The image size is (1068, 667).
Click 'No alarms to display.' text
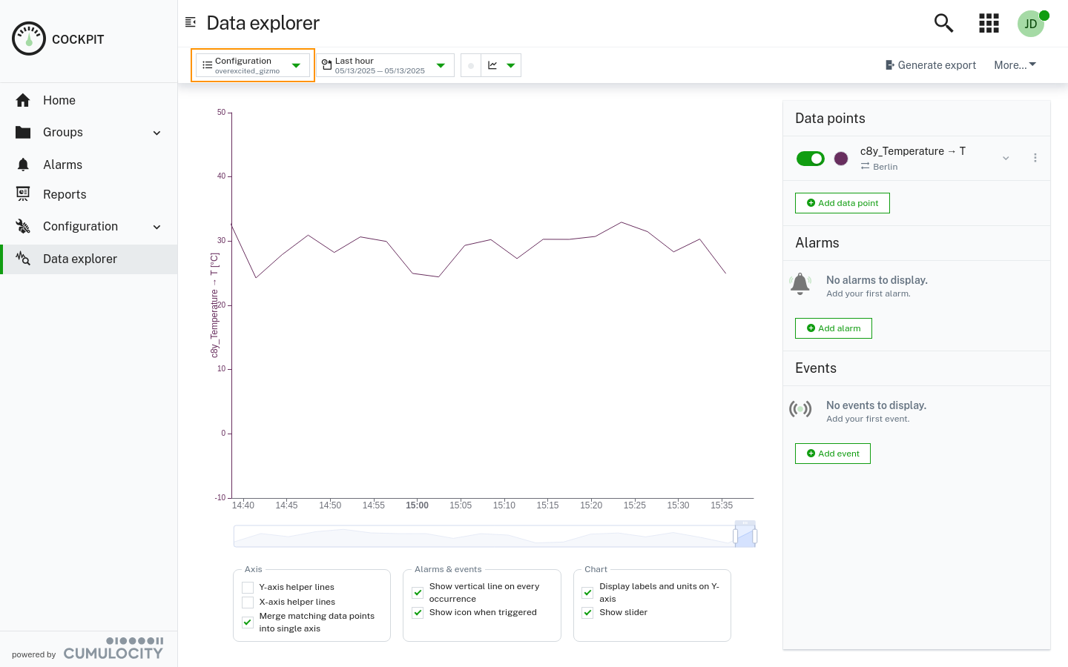pyautogui.click(x=877, y=280)
